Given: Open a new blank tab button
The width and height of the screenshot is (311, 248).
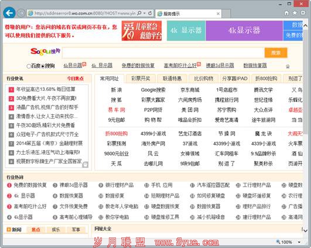Looking at the screenshot, I should pos(226,13).
